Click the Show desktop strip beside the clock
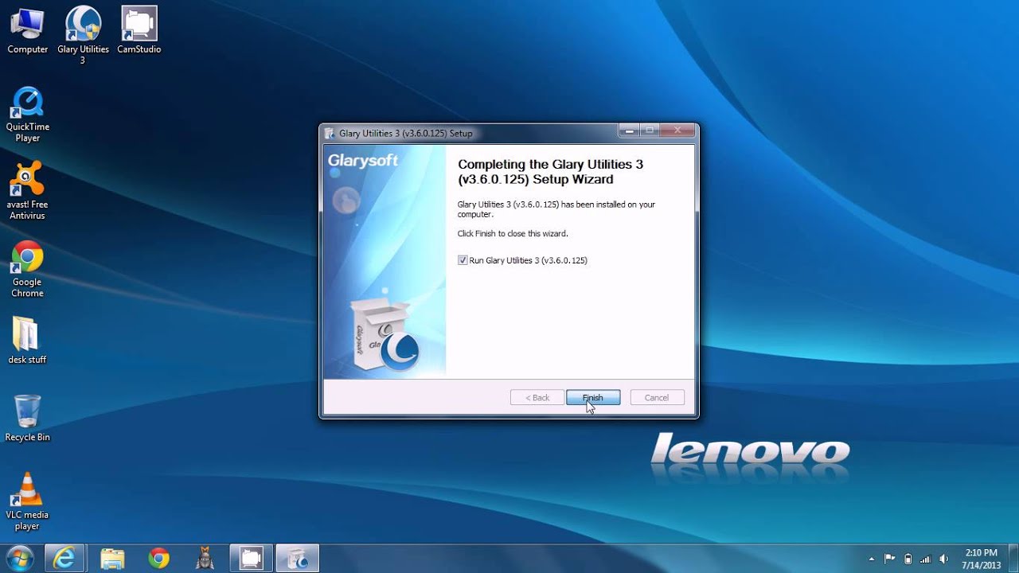 [x=1013, y=559]
